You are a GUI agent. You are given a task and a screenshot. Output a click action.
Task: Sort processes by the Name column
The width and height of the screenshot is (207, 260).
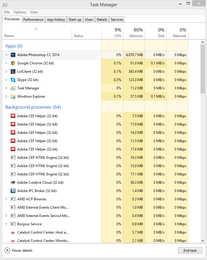(37, 33)
